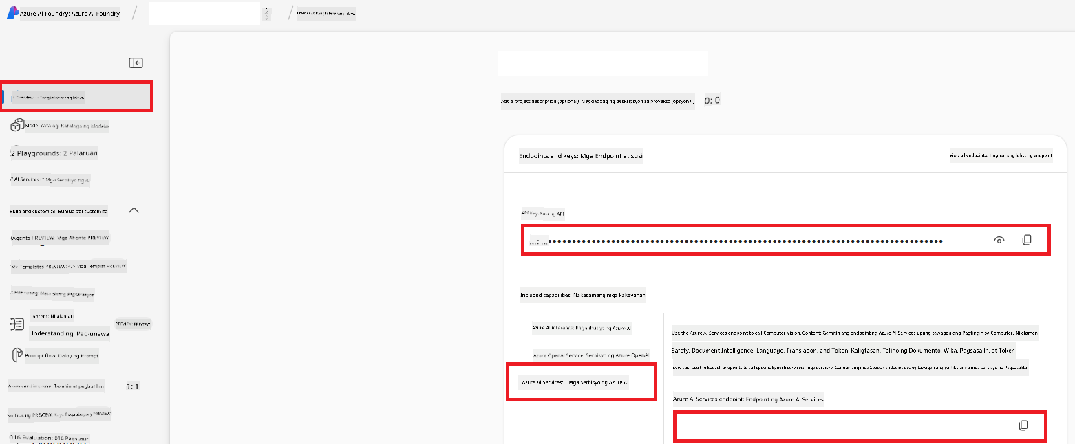Viewport: 1075px width, 444px height.
Task: Open the Prompt flow icon in the sidebar
Action: pyautogui.click(x=18, y=355)
